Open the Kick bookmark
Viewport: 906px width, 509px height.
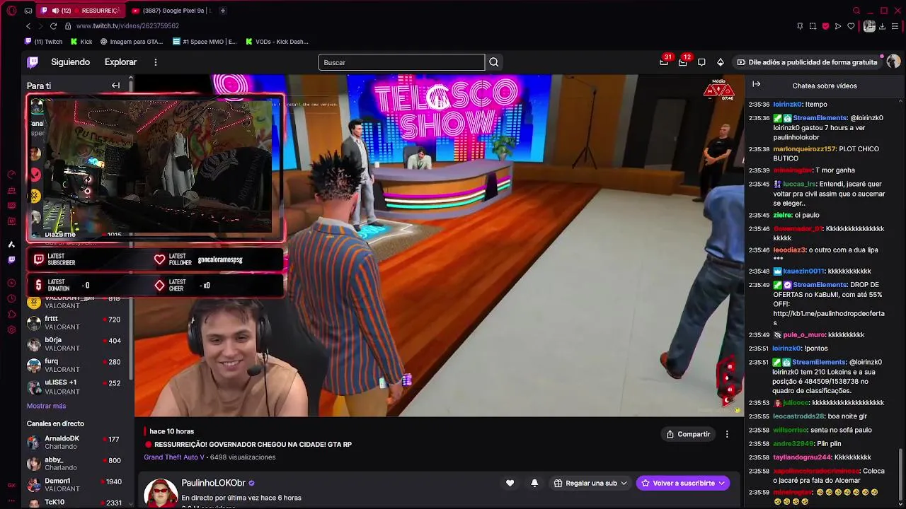[x=81, y=42]
